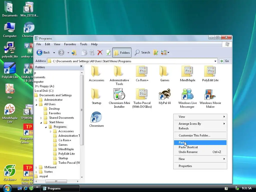
Task: Open the Forward history dropdown arrow
Action: (68, 52)
